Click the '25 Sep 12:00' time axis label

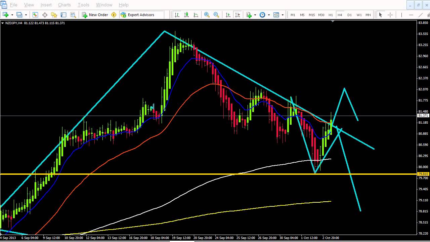point(246,238)
